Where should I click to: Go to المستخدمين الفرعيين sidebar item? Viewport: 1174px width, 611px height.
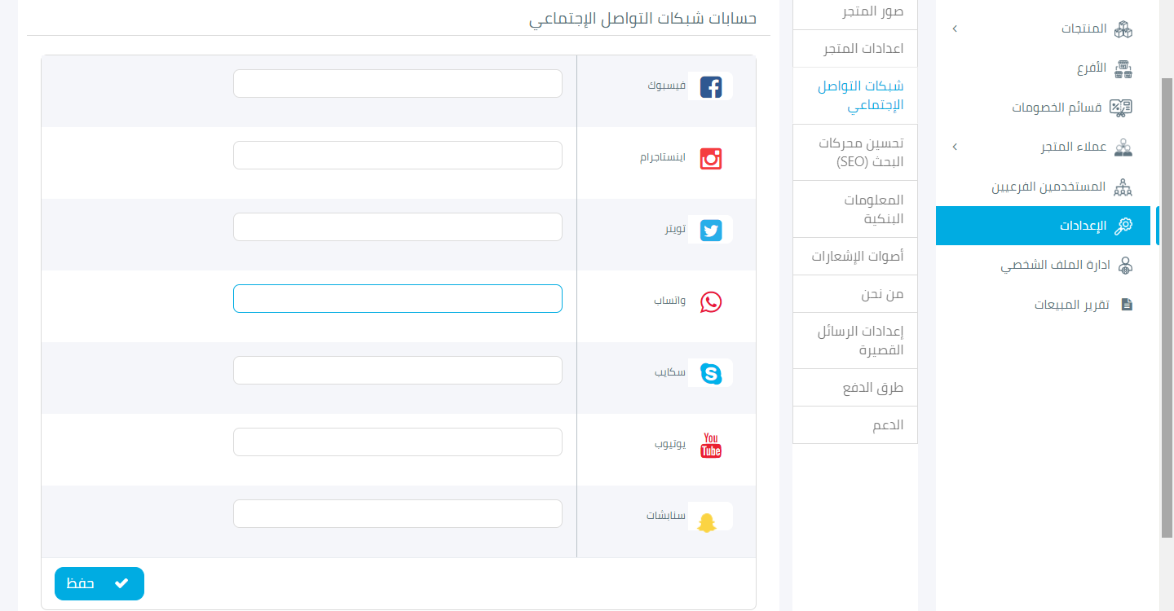pyautogui.click(x=1048, y=187)
